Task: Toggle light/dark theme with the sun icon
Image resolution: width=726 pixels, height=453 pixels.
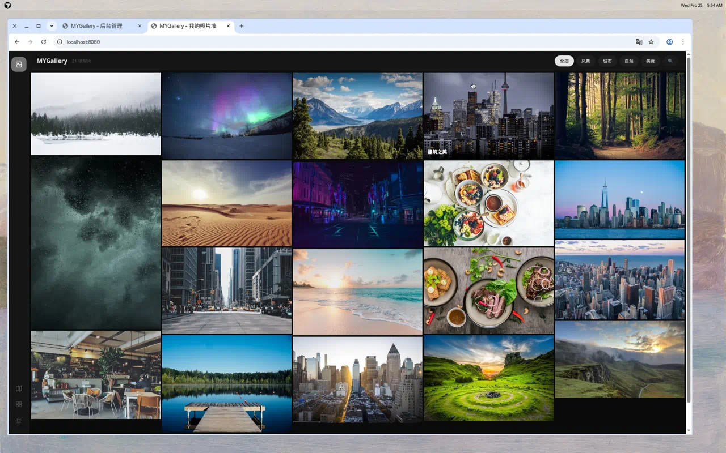Action: [x=19, y=421]
